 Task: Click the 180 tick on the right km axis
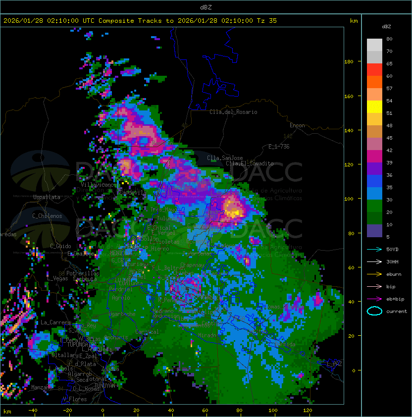point(349,62)
